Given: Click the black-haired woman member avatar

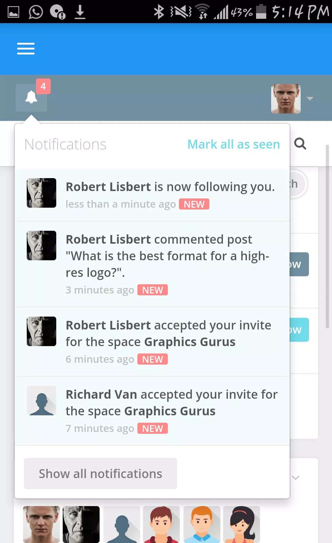Looking at the screenshot, I should pyautogui.click(x=242, y=524).
